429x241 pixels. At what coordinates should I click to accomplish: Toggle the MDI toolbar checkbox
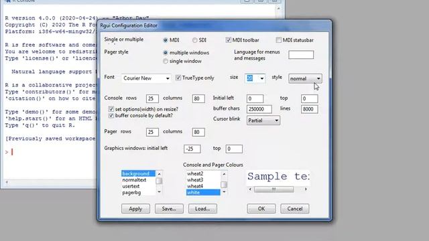tap(228, 40)
